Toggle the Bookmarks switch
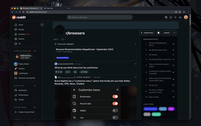Viewport: 201px width, 126px height. (x=115, y=96)
